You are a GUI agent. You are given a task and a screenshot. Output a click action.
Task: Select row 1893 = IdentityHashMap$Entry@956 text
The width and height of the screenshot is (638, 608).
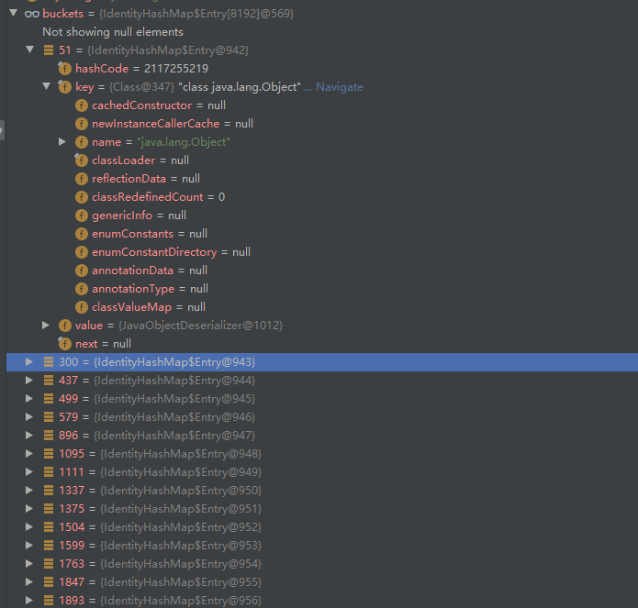161,600
